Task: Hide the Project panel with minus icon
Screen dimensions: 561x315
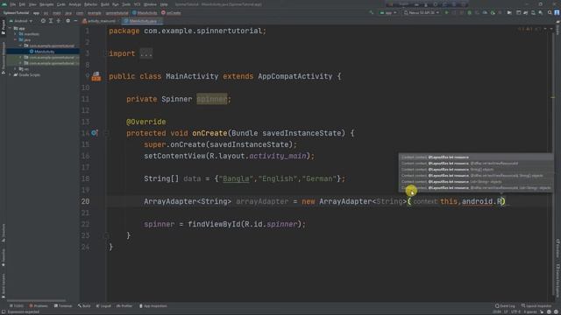Action: point(75,21)
